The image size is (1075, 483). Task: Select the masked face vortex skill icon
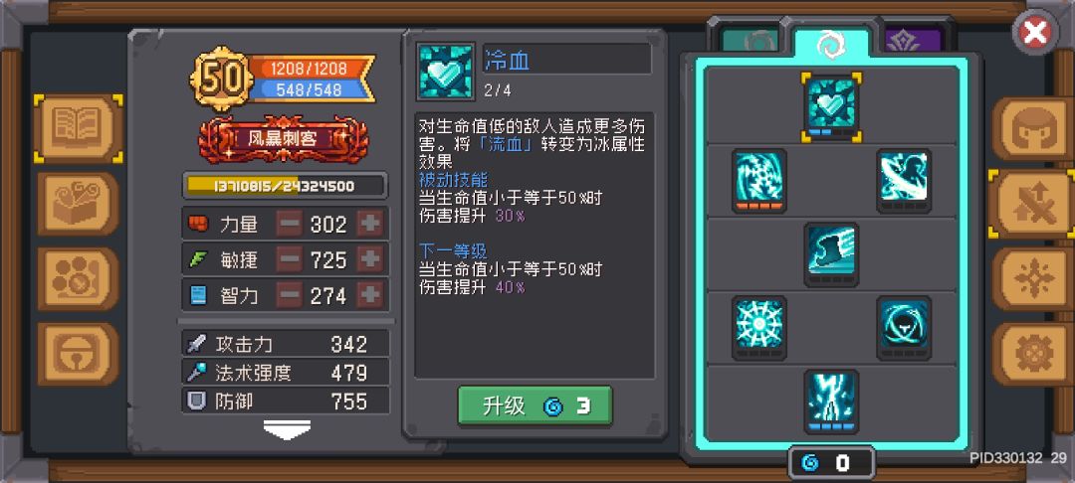pyautogui.click(x=904, y=328)
